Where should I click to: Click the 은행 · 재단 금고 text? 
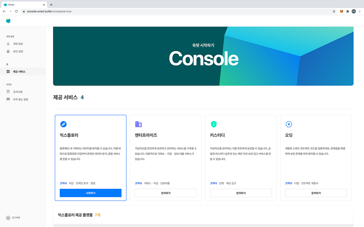228,183
